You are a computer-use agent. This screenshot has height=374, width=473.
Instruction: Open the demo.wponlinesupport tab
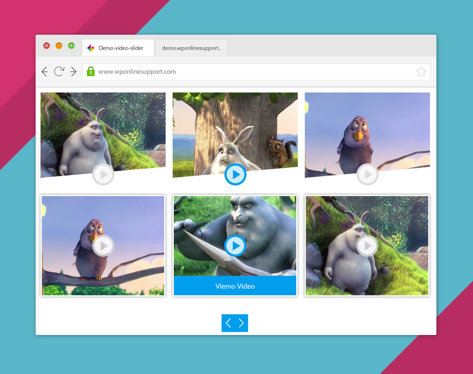191,48
